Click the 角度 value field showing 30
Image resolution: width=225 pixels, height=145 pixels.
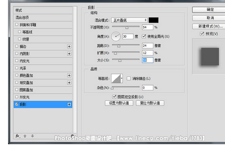click(x=128, y=37)
